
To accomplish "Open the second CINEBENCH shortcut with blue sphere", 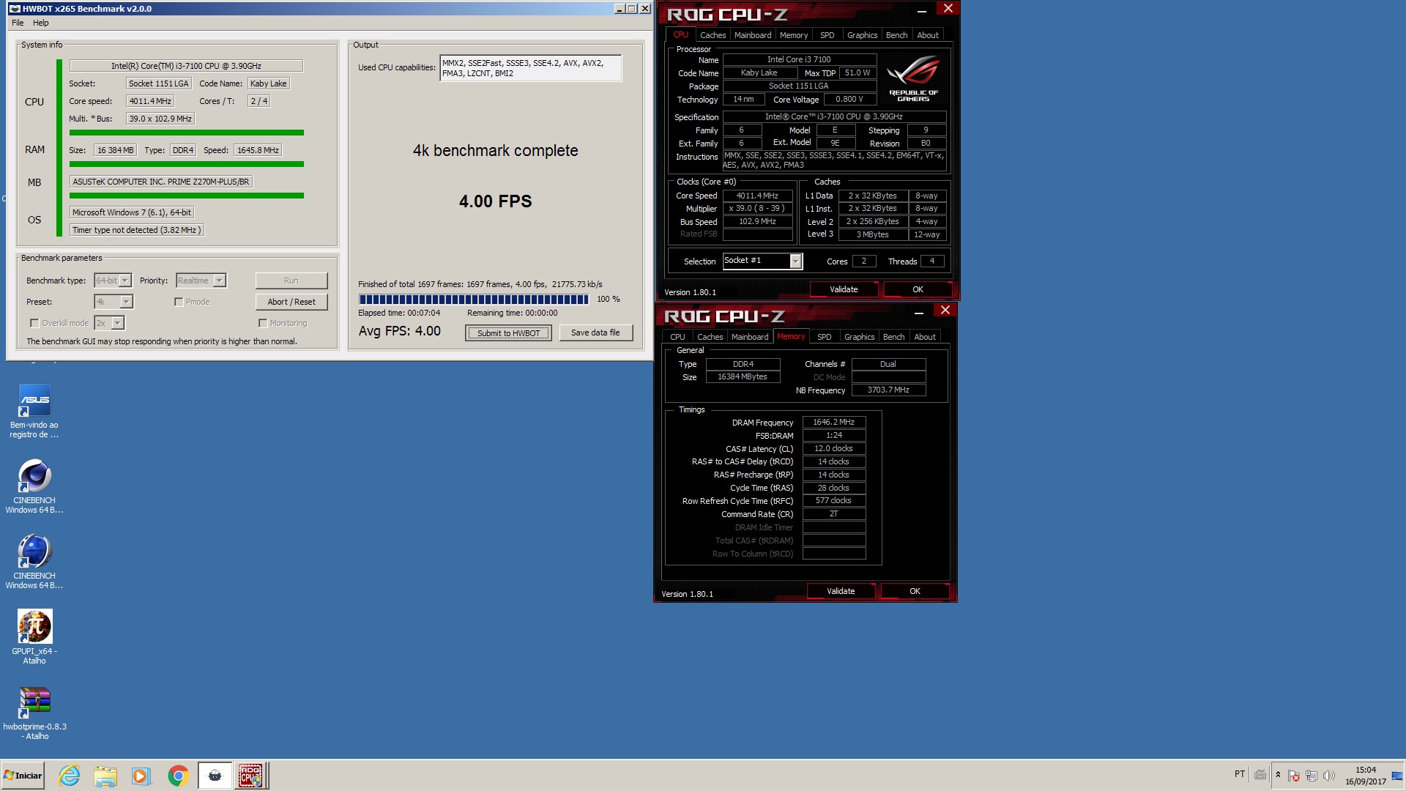I will [x=34, y=562].
